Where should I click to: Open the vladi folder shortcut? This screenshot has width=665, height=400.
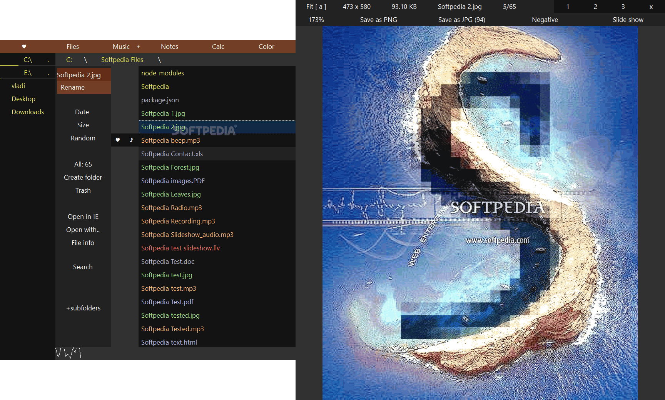click(x=18, y=86)
